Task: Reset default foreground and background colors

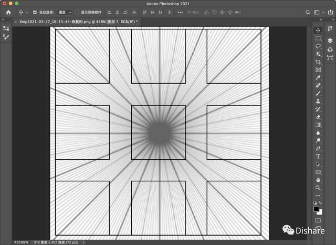Action: 315,203
